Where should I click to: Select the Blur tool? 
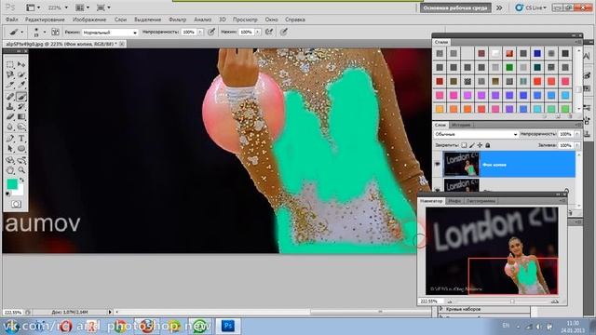click(10, 127)
